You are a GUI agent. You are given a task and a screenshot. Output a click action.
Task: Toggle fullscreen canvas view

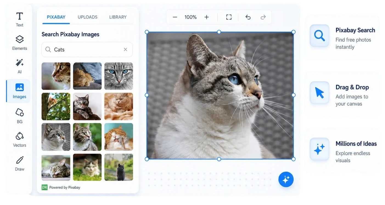229,17
